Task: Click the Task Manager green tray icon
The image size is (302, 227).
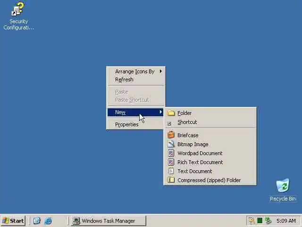Action: (x=260, y=221)
